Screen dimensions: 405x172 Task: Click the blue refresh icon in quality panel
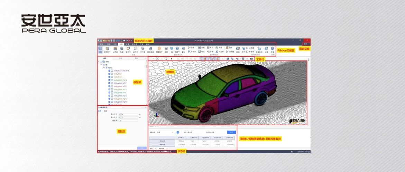[178, 132]
